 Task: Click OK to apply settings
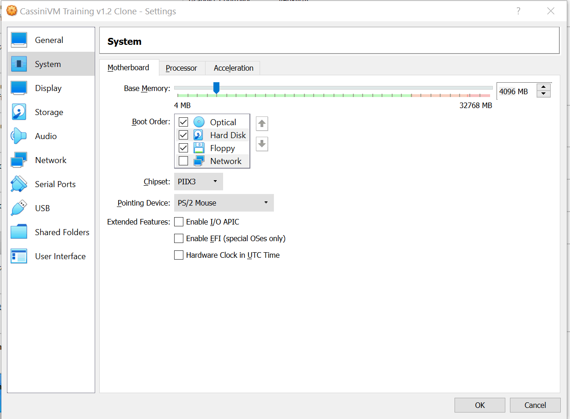(x=480, y=405)
